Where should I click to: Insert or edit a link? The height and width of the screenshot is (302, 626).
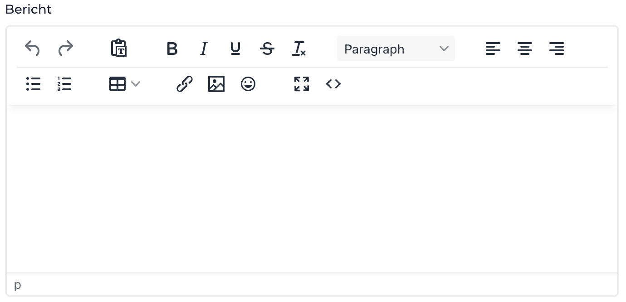185,84
